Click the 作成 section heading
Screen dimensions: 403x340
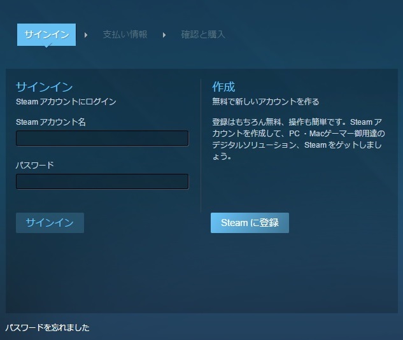tap(223, 87)
